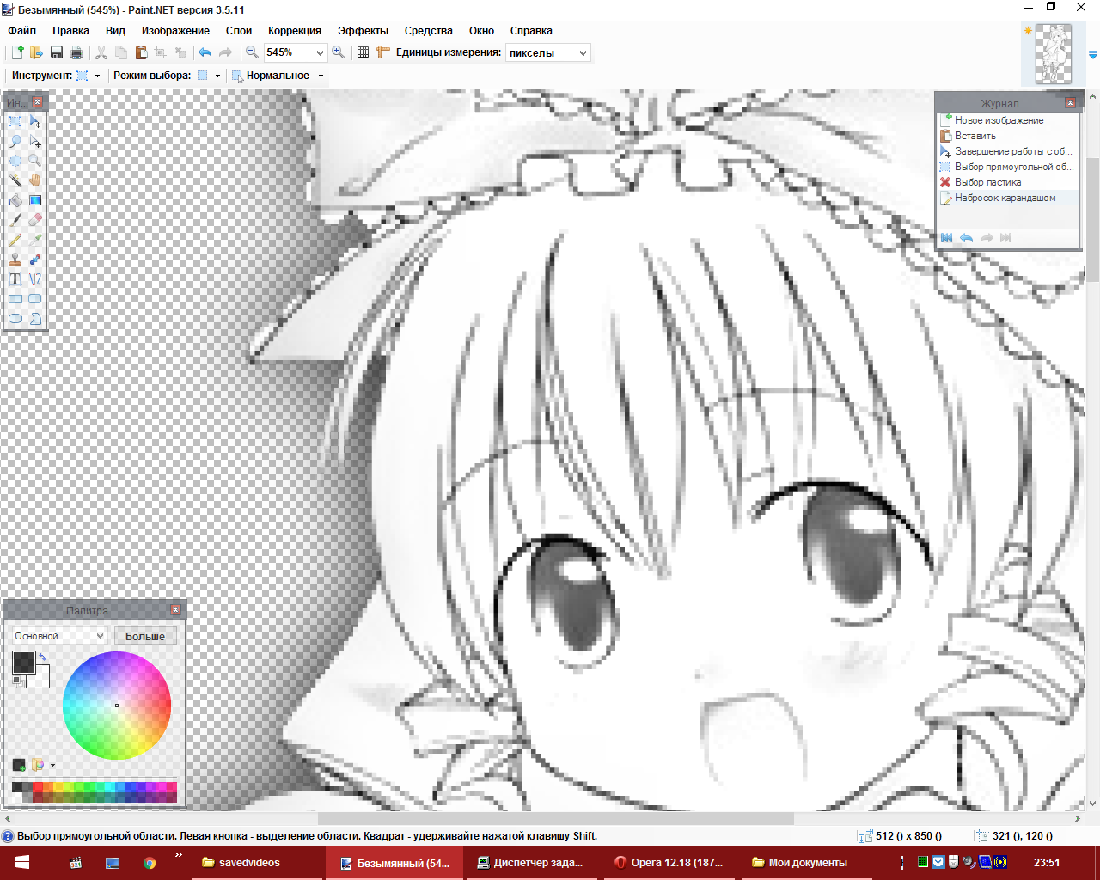This screenshot has height=880, width=1100.
Task: Select the Recolor tool
Action: [x=35, y=260]
